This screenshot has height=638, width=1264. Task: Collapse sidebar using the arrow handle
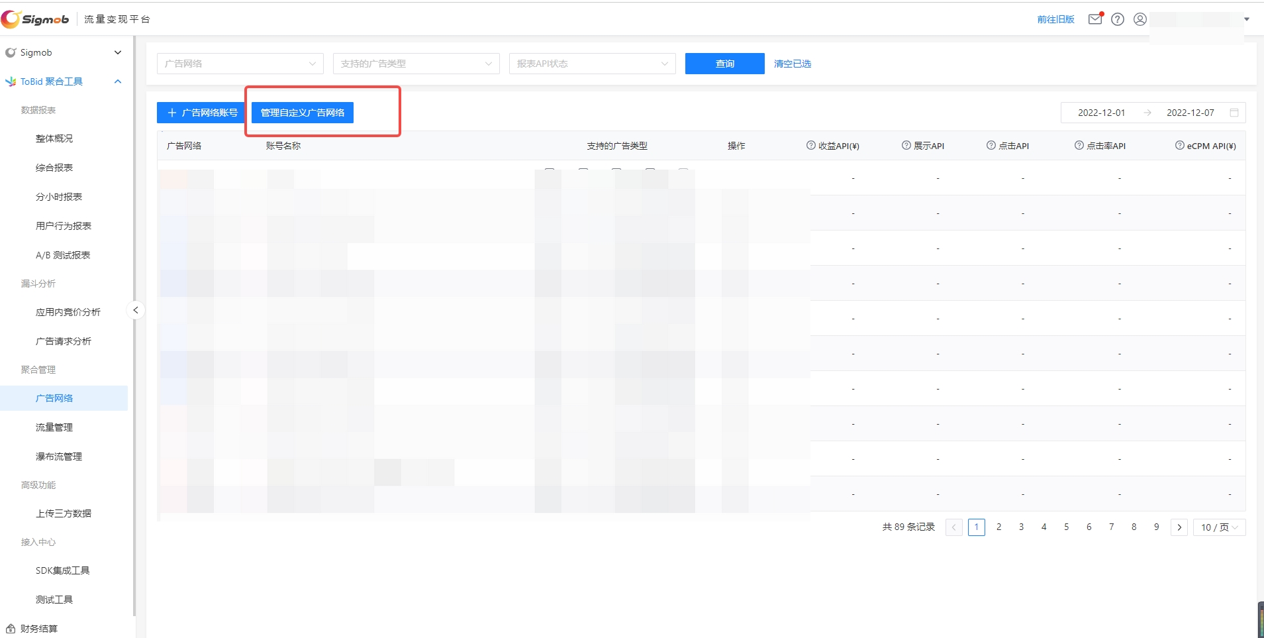coord(136,310)
